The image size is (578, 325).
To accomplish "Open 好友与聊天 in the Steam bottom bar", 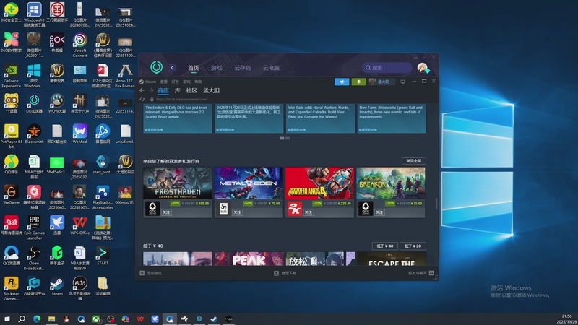I will pos(421,273).
